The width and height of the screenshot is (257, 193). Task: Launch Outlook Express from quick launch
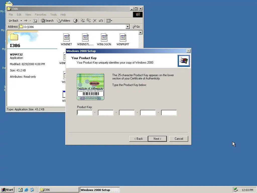pos(32,190)
